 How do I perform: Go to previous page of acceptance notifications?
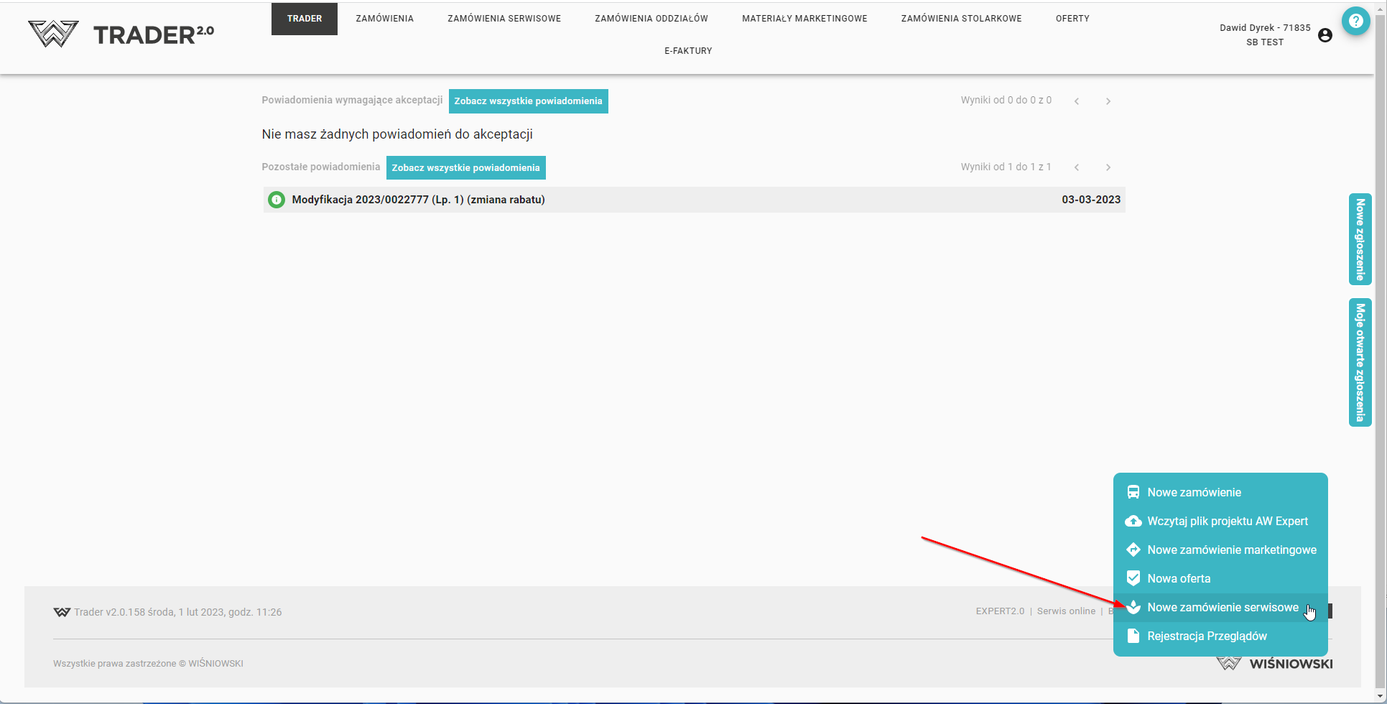(x=1077, y=101)
